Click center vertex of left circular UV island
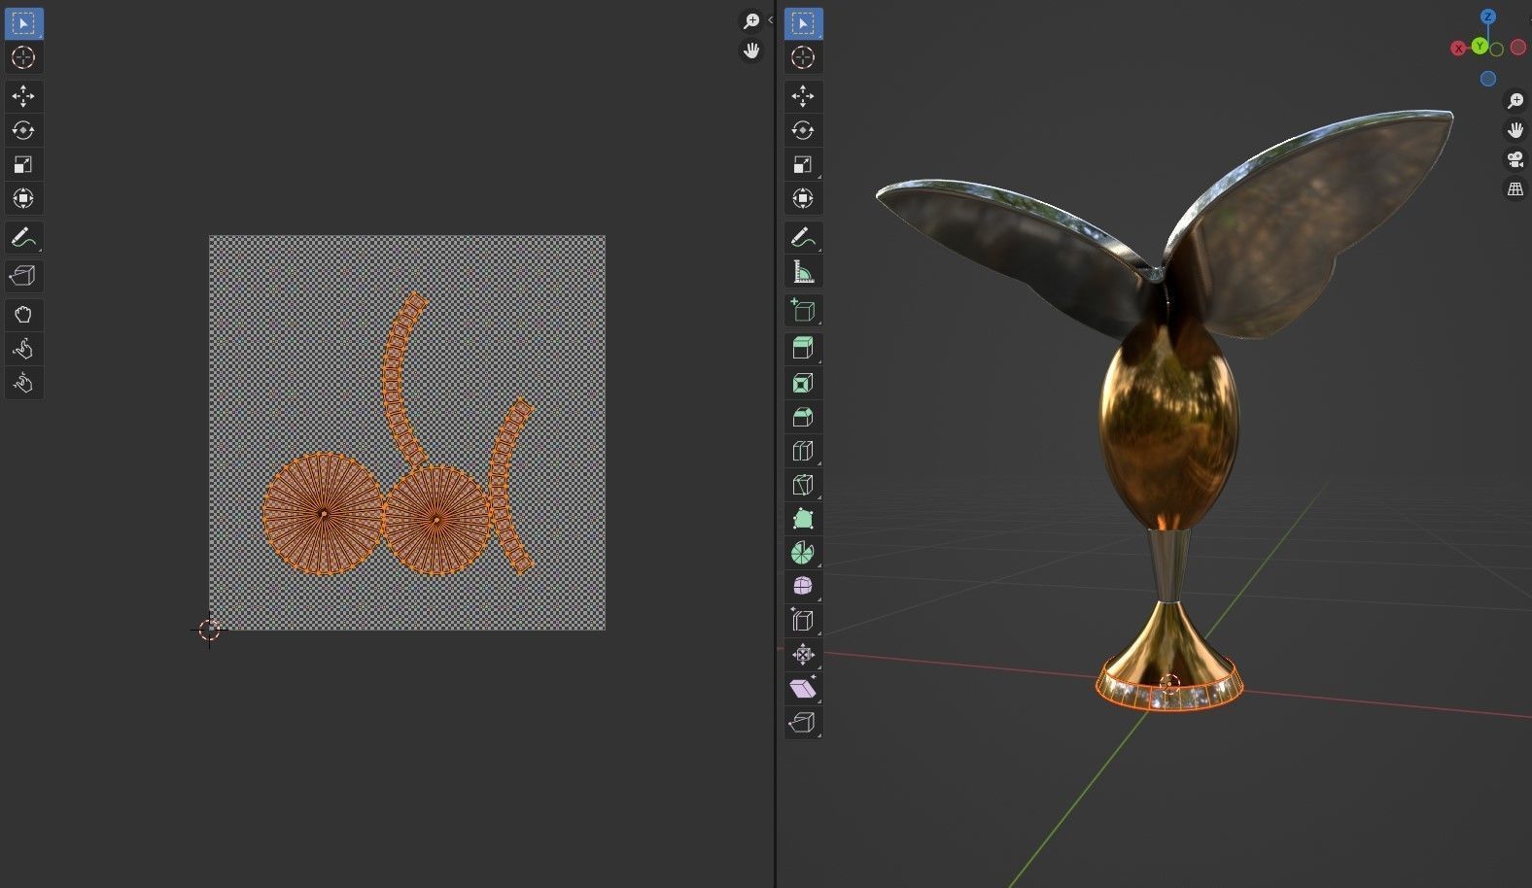The width and height of the screenshot is (1532, 888). 324,513
